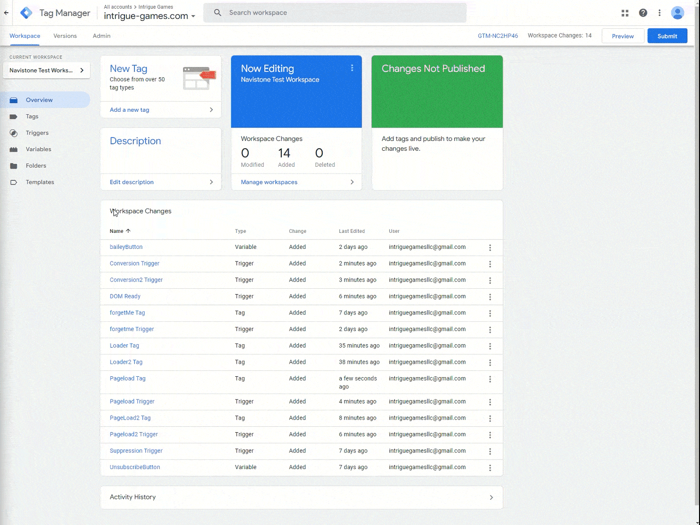
Task: Open the more options menu for baileyButton row
Action: coord(490,248)
